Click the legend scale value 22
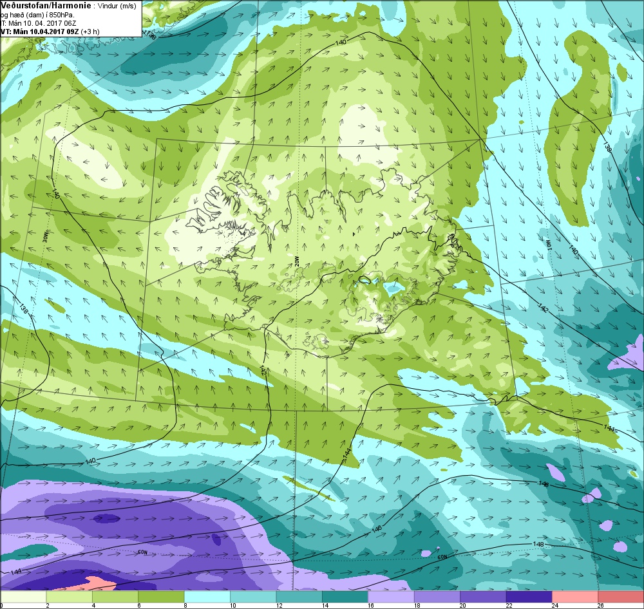644x609 pixels. coord(509,605)
